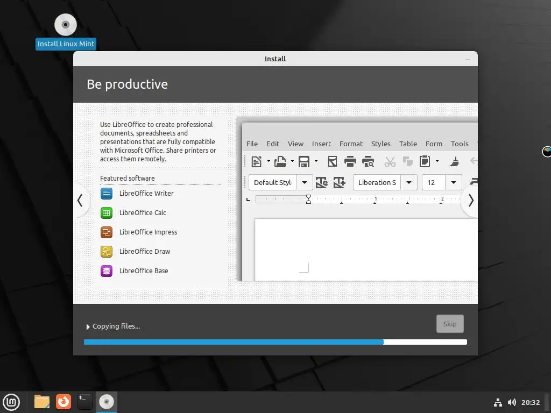Click the arrow next to New document icon
Screen dimensions: 551x413
(269, 161)
